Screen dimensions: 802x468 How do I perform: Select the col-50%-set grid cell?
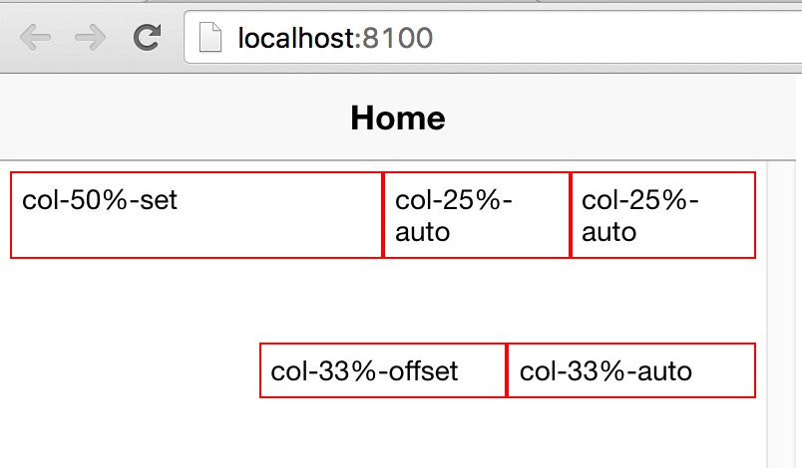197,215
